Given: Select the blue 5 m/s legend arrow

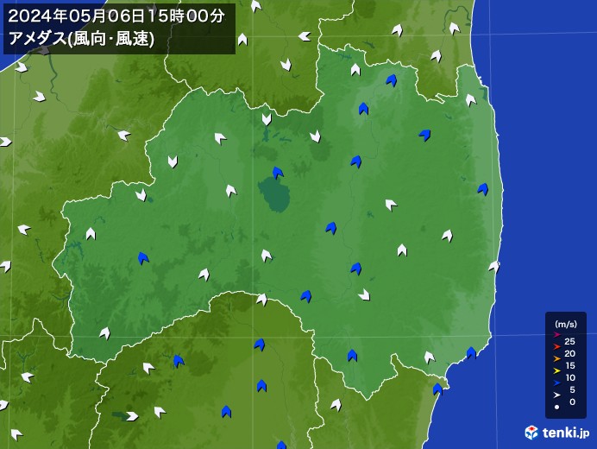Looking at the screenshot, I should click(x=557, y=383).
